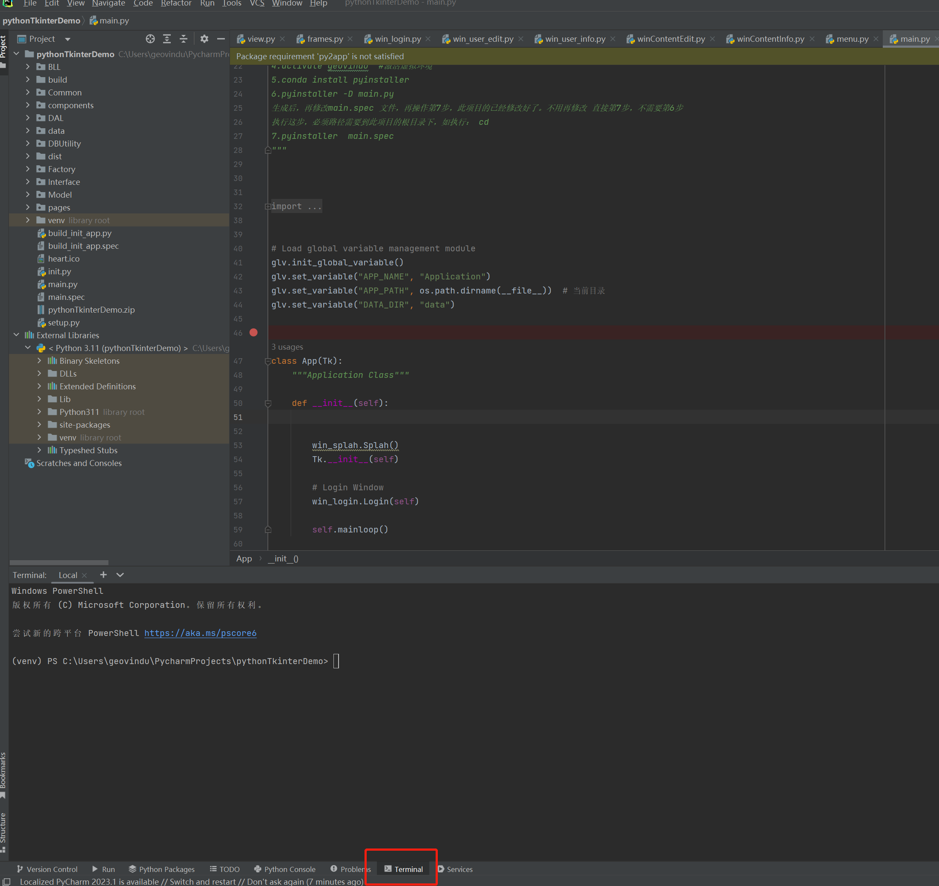Click Collapse All icon in Project panel
Screen dimensions: 939x886
[x=184, y=39]
